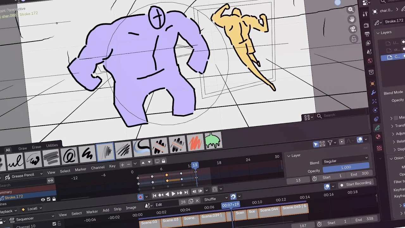Viewport: 405px width, 228px height.
Task: Adjust the Opacity 1.000 slider
Action: 346,167
